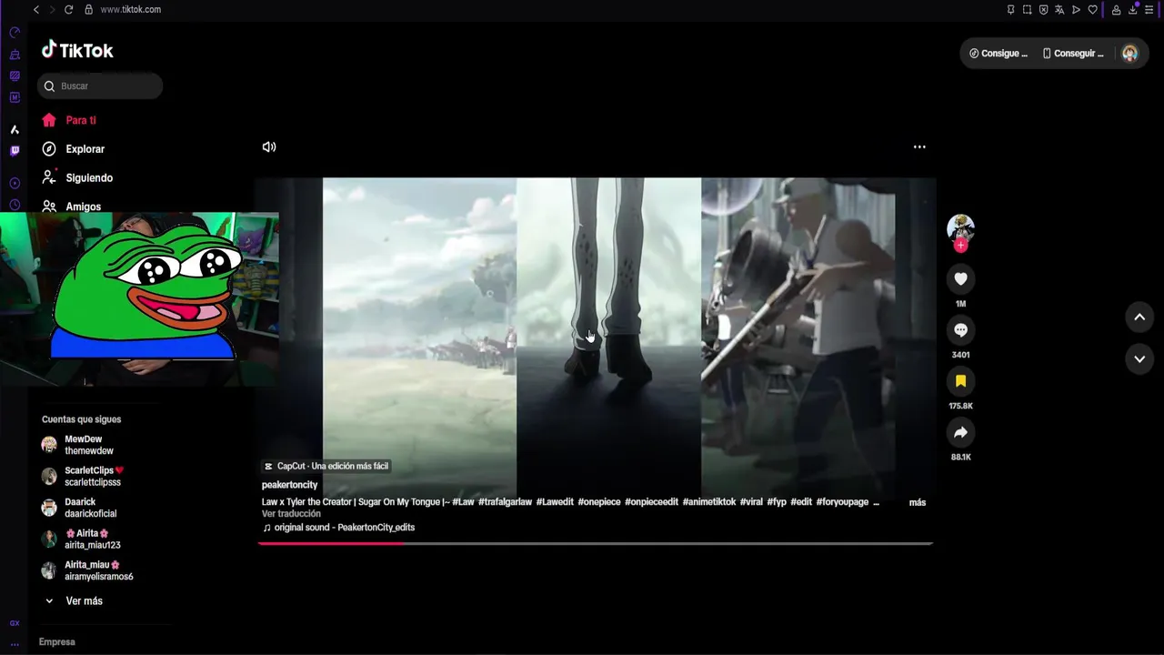The height and width of the screenshot is (655, 1164).
Task: Open the ad blocker shield icon
Action: (1043, 10)
